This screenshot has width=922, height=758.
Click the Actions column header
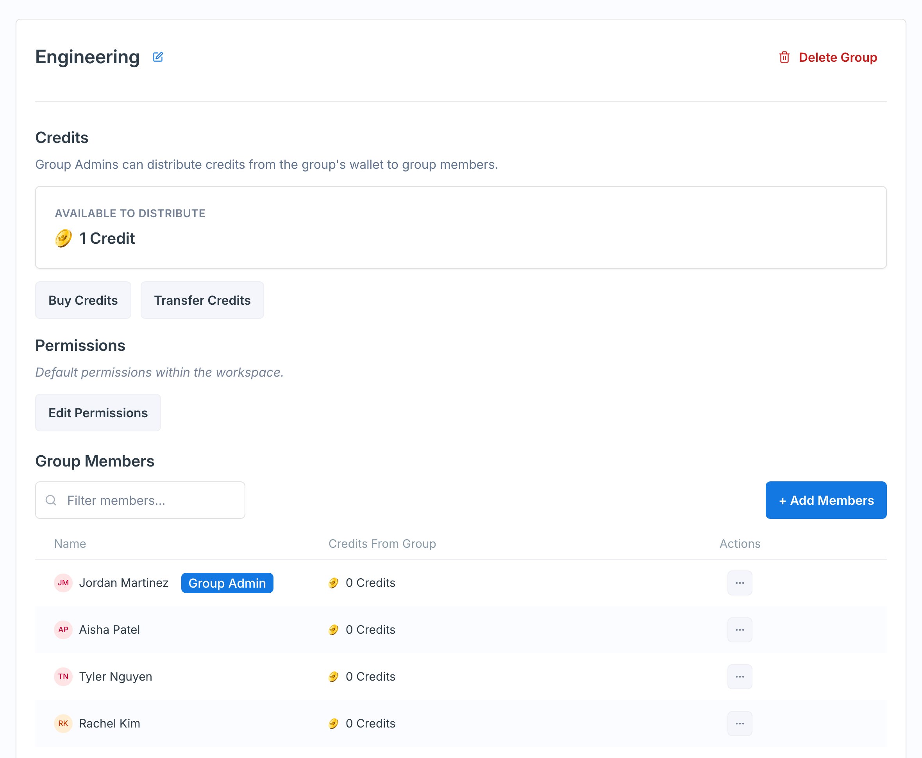[740, 543]
